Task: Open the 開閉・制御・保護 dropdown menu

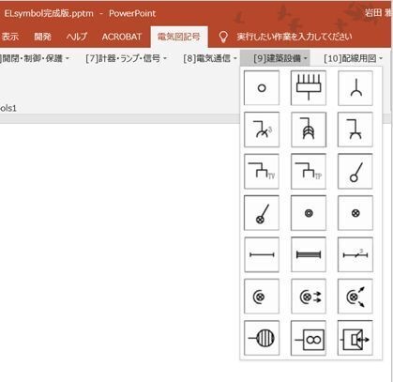Action: pyautogui.click(x=35, y=58)
